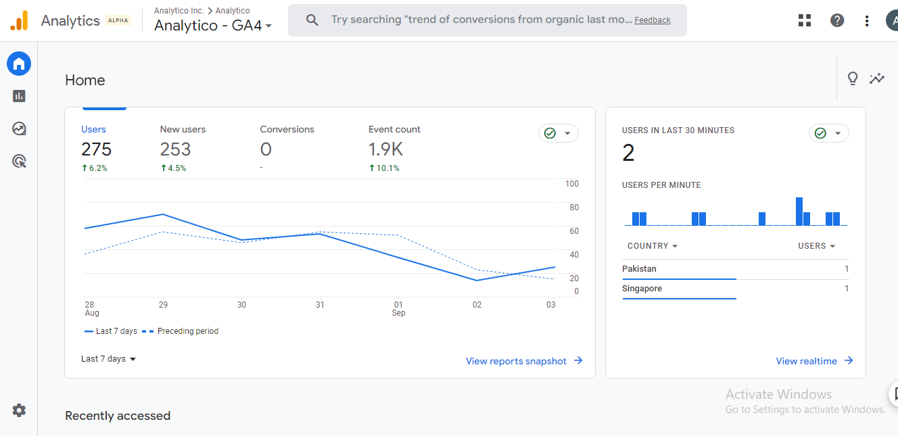Open the Advertising cursor icon in sidebar

tap(19, 161)
